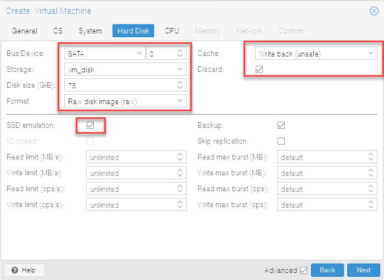This screenshot has height=280, width=384.
Task: Select the Hard Disk tab
Action: point(133,31)
